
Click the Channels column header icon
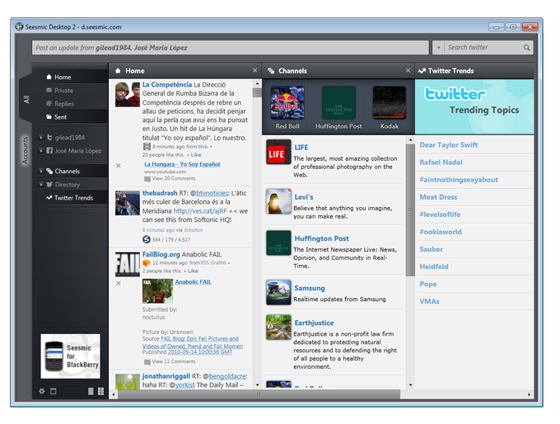coord(271,70)
